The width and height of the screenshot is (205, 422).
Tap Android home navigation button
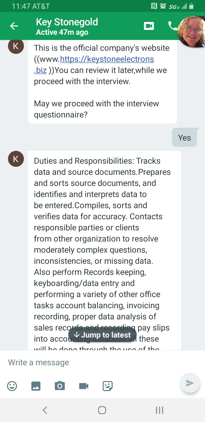click(102, 410)
